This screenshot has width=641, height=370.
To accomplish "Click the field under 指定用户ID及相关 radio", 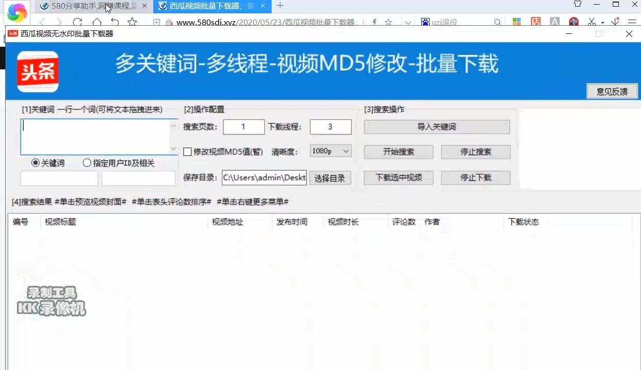I will point(138,178).
